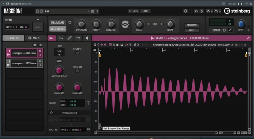254x139 pixels.
Task: Switch to the Amplifier speaker tab
Action: pos(87,38)
